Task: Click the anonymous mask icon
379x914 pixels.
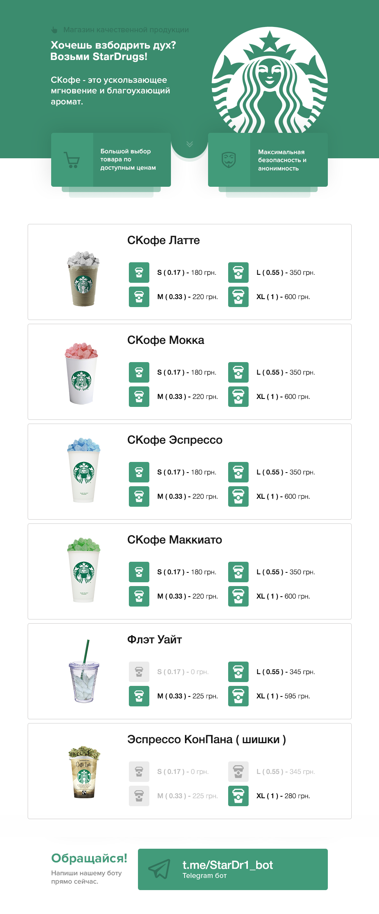Action: (229, 160)
